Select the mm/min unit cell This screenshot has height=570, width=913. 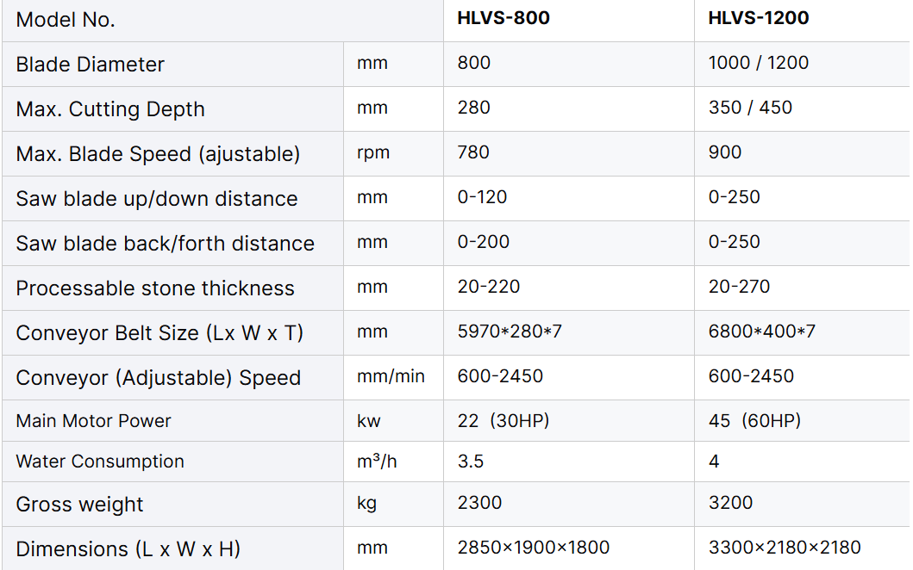(x=391, y=376)
